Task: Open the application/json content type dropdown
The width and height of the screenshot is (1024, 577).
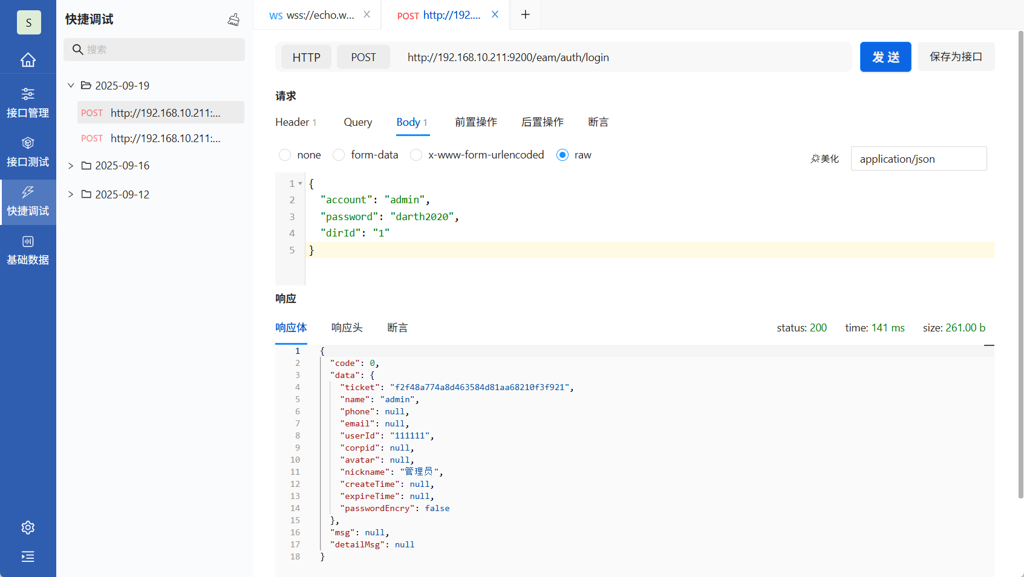Action: [x=918, y=159]
